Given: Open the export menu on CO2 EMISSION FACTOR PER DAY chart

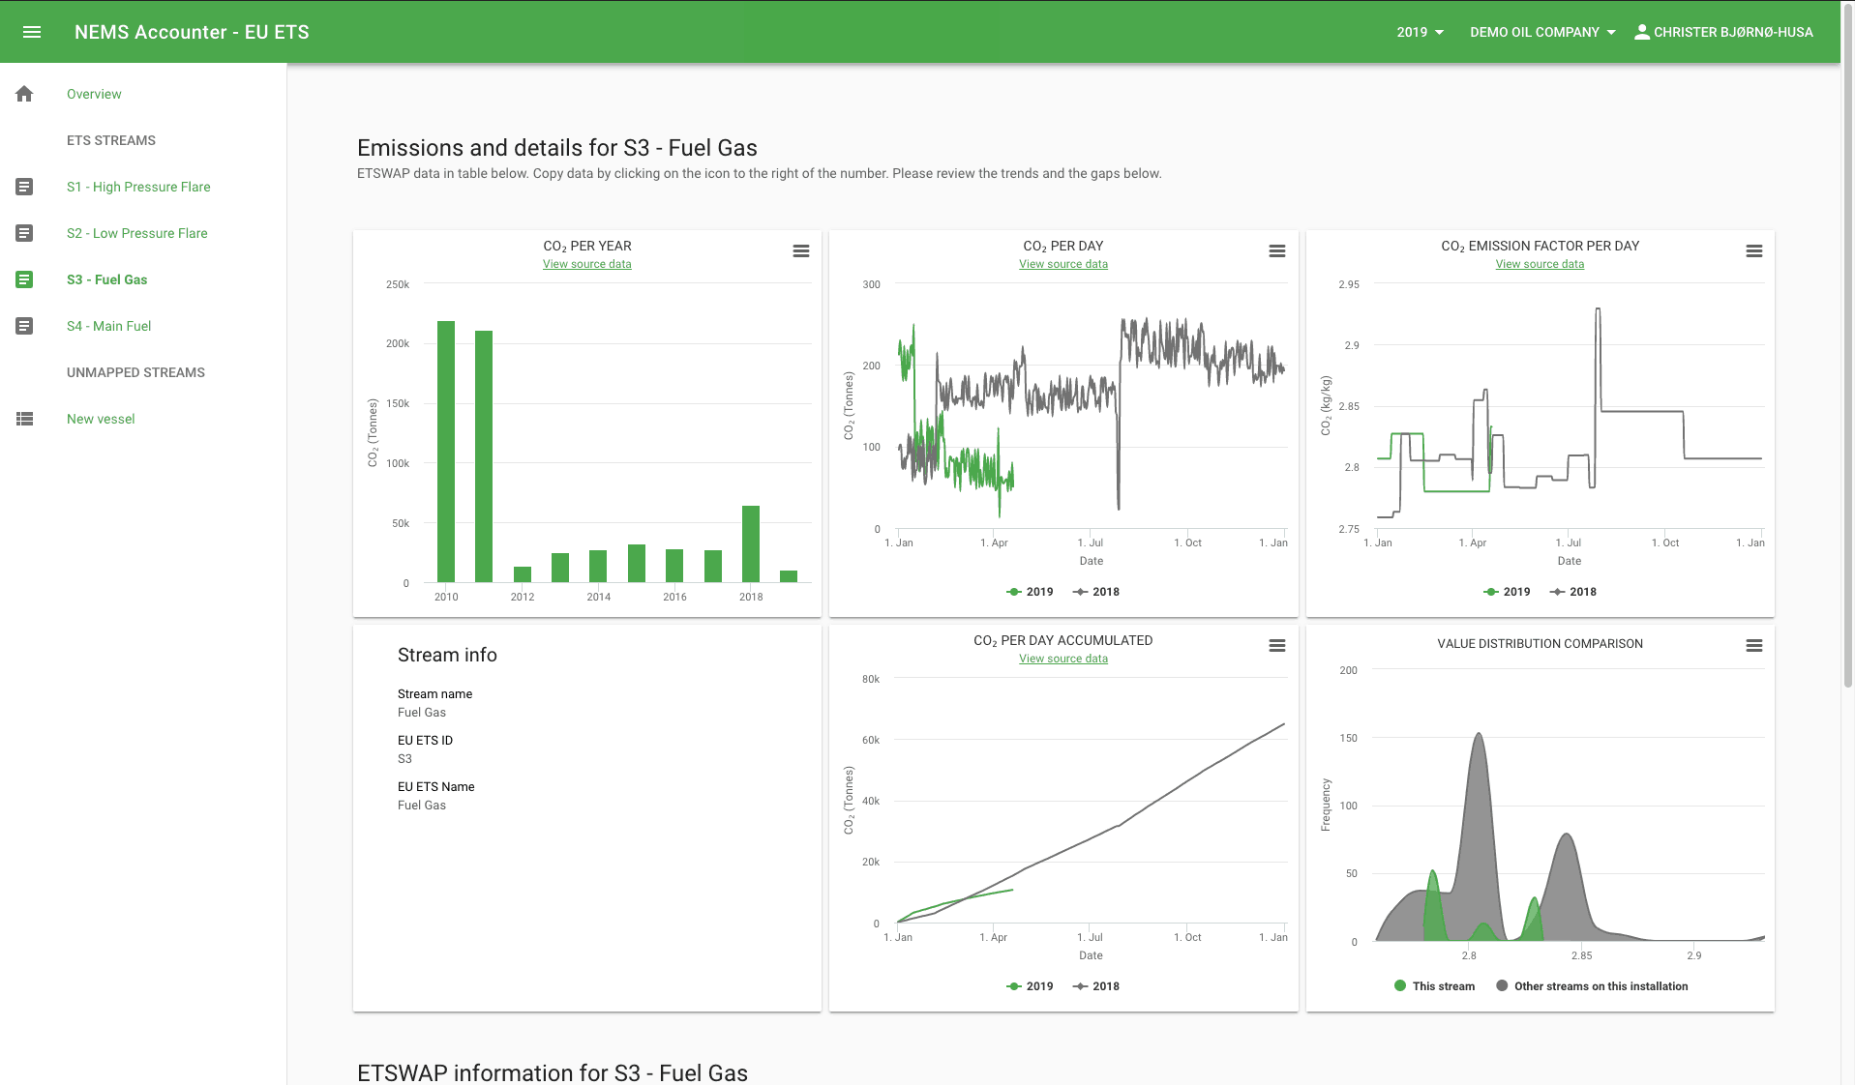Looking at the screenshot, I should pyautogui.click(x=1753, y=250).
